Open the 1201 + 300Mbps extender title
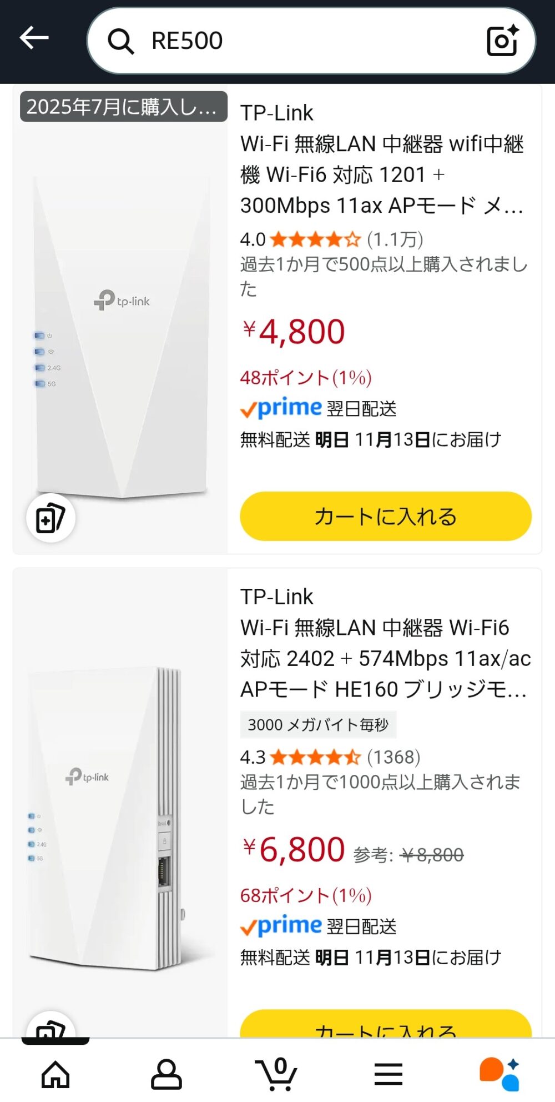The width and height of the screenshot is (555, 1102). click(382, 175)
